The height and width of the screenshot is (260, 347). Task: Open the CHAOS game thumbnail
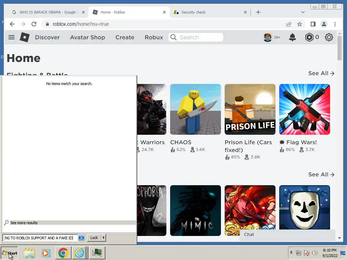pyautogui.click(x=196, y=109)
